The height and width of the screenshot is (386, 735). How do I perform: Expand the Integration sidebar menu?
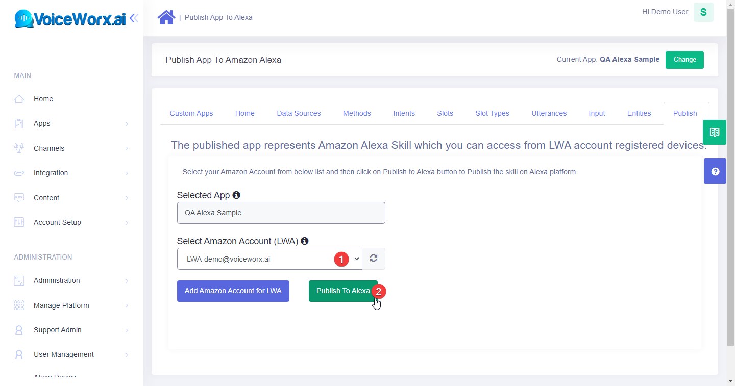pyautogui.click(x=127, y=173)
